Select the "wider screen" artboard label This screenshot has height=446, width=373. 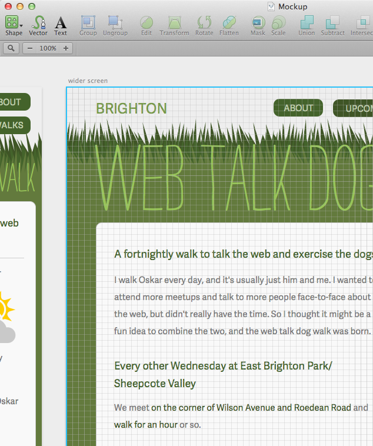pos(88,81)
